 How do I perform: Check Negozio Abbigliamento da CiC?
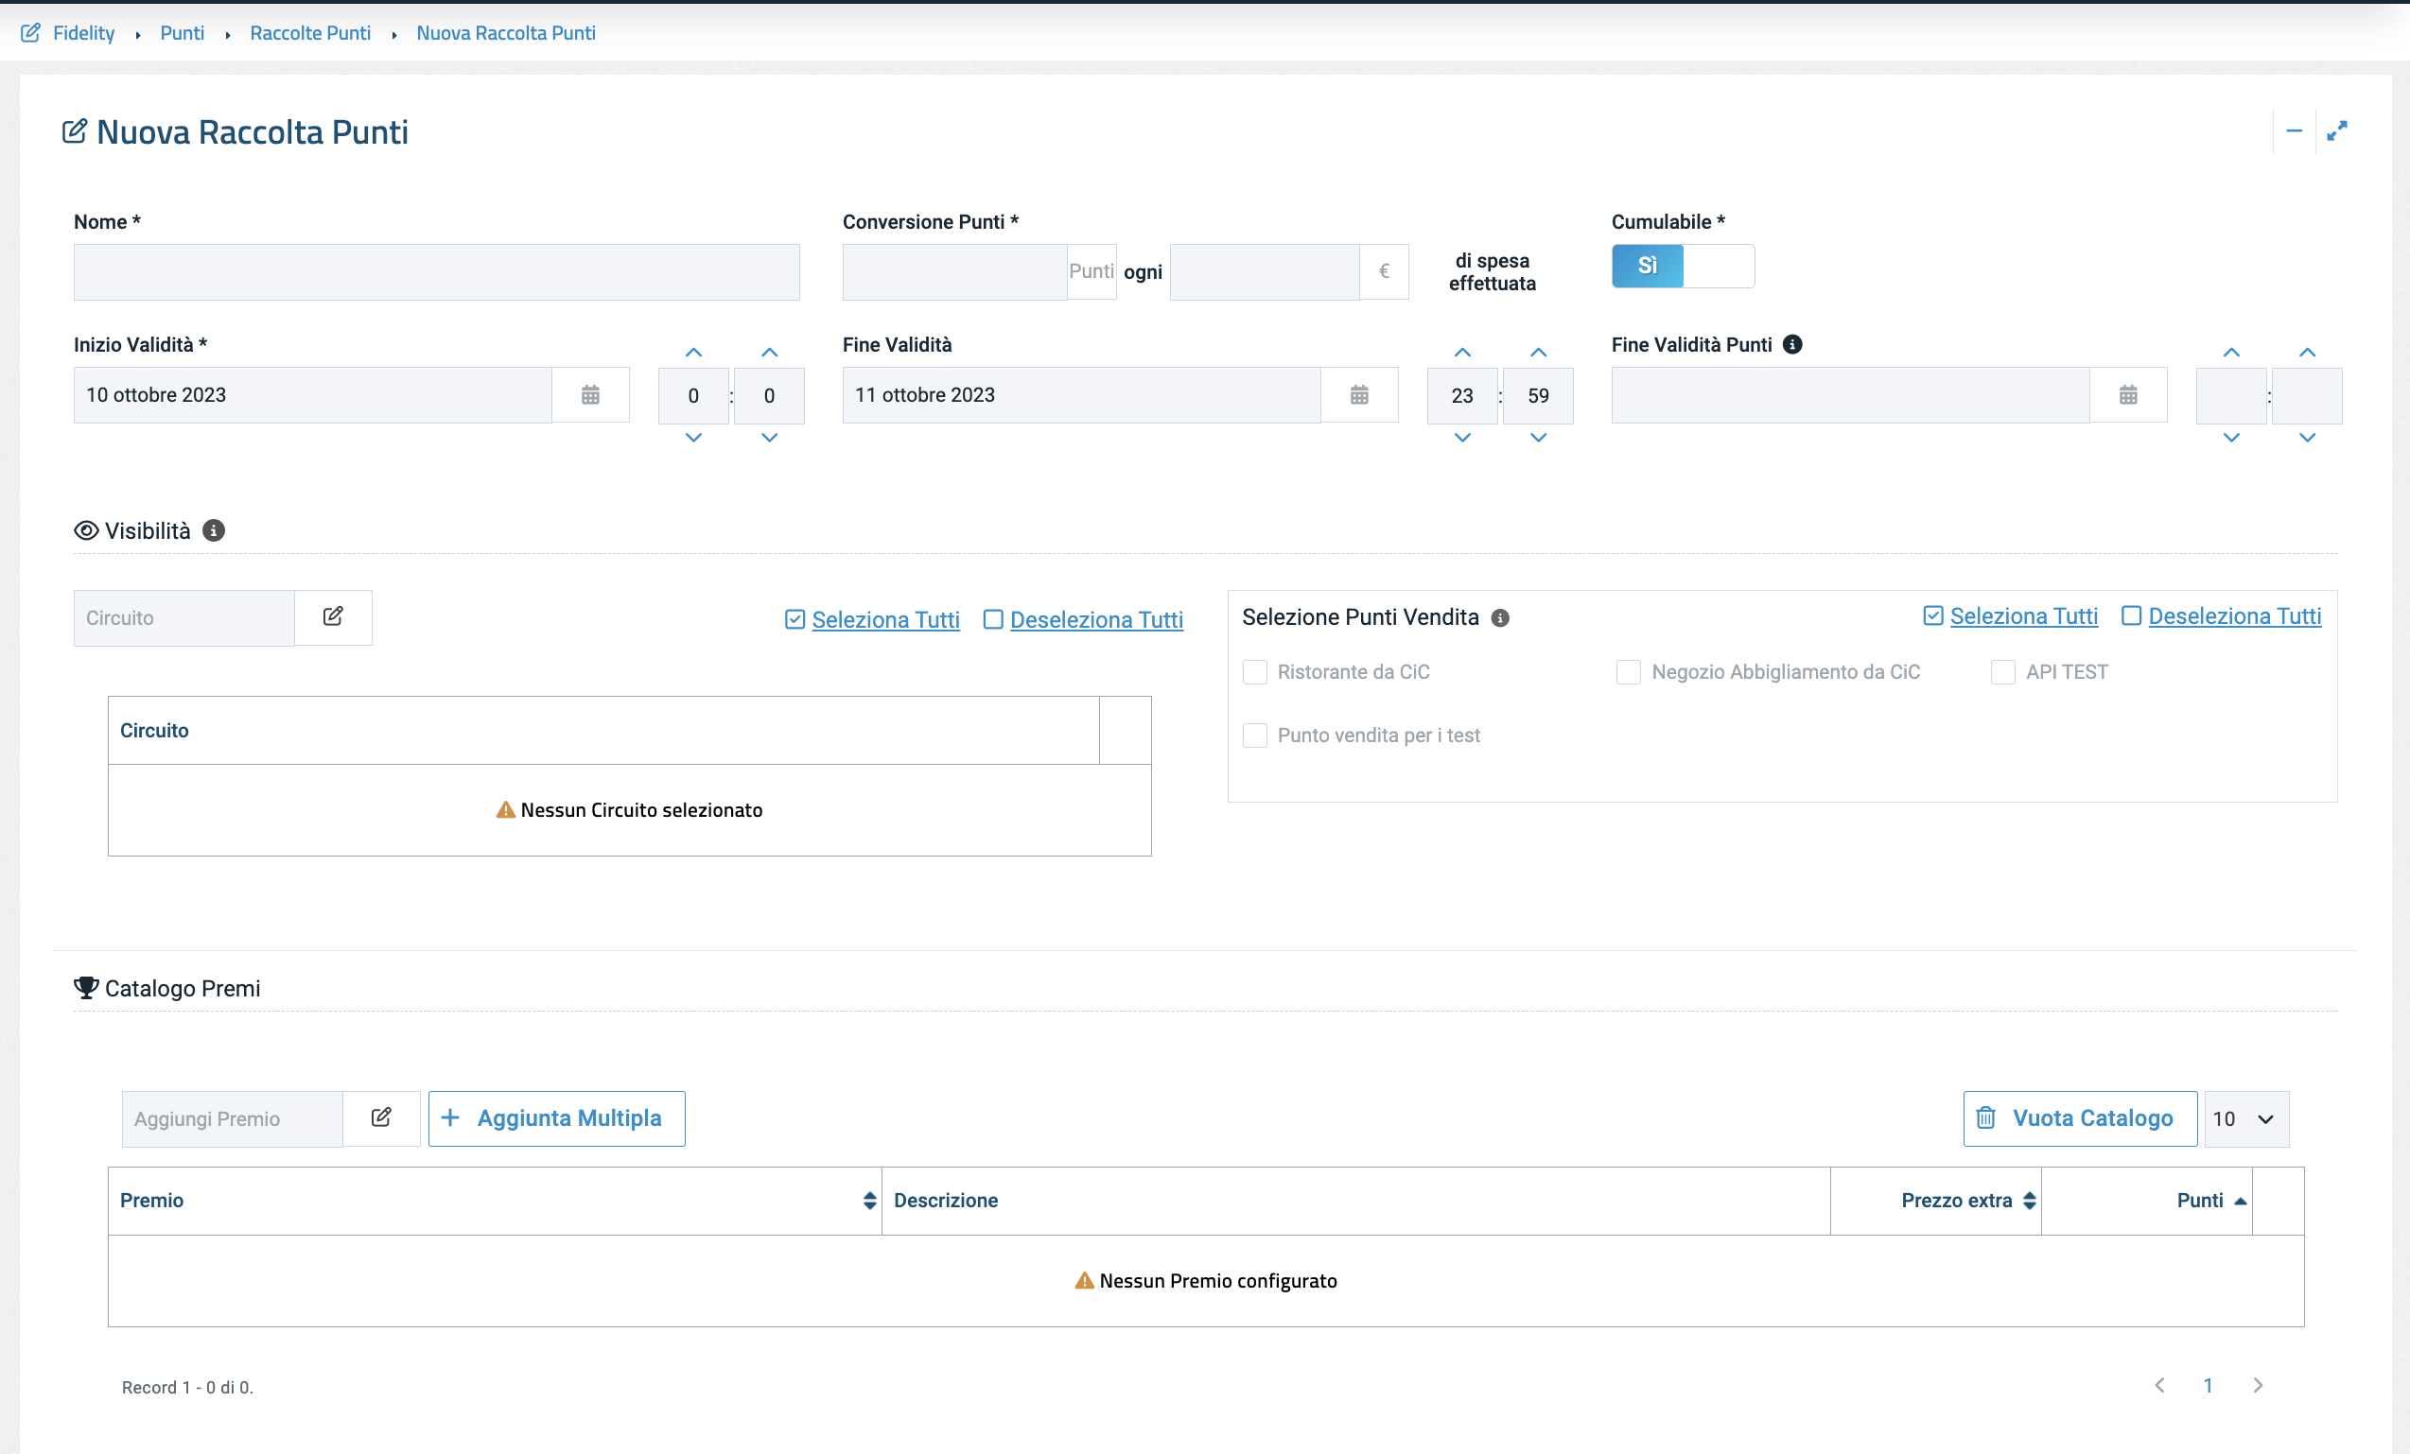pyautogui.click(x=1629, y=672)
